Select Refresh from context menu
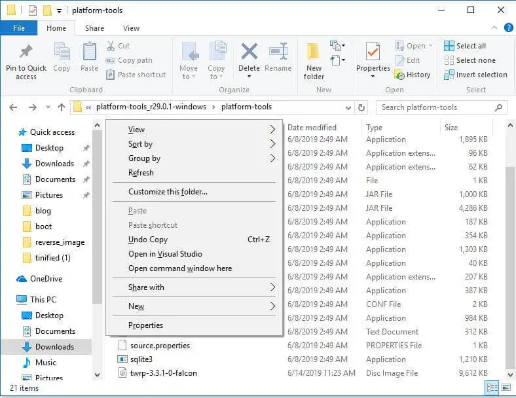This screenshot has height=398, width=516. [x=141, y=173]
